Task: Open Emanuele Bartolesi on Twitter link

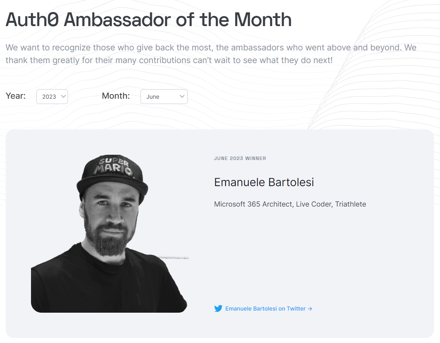Action: point(265,308)
